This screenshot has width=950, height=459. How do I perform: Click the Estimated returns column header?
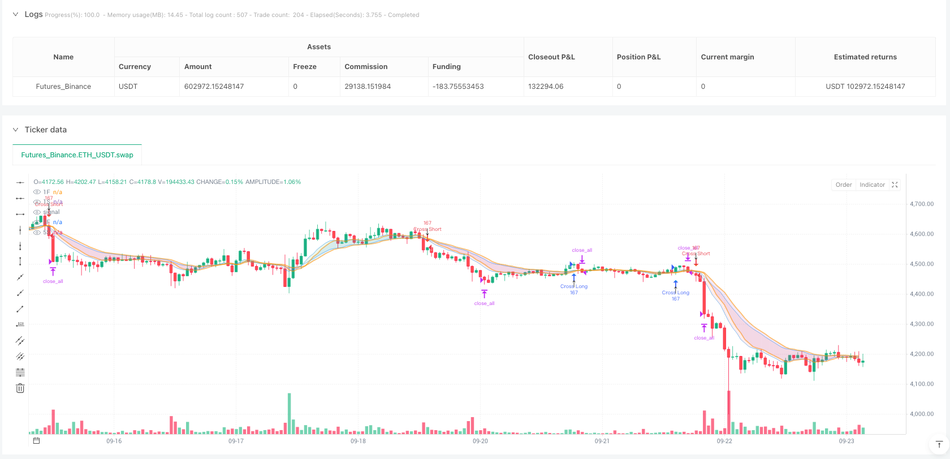pos(865,57)
